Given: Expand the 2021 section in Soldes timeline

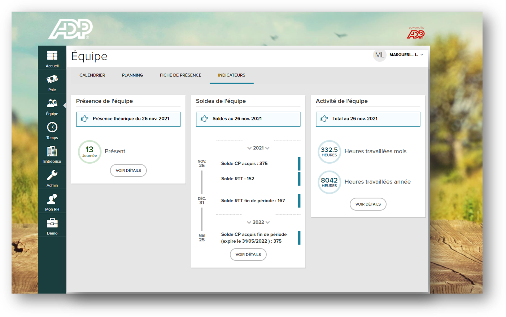Looking at the screenshot, I should 258,148.
